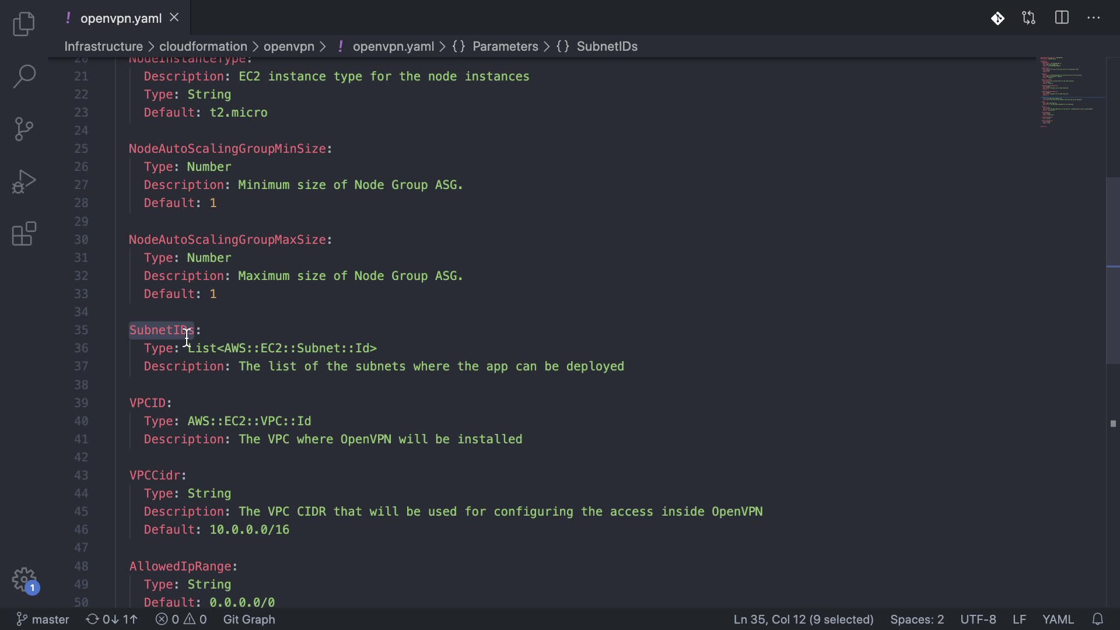The height and width of the screenshot is (630, 1120).
Task: Select the openvpn.yaml editor tab
Action: tap(121, 18)
